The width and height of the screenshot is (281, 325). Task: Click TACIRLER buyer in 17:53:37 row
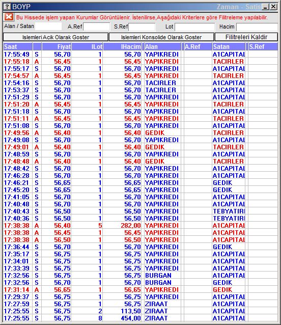coord(160,90)
